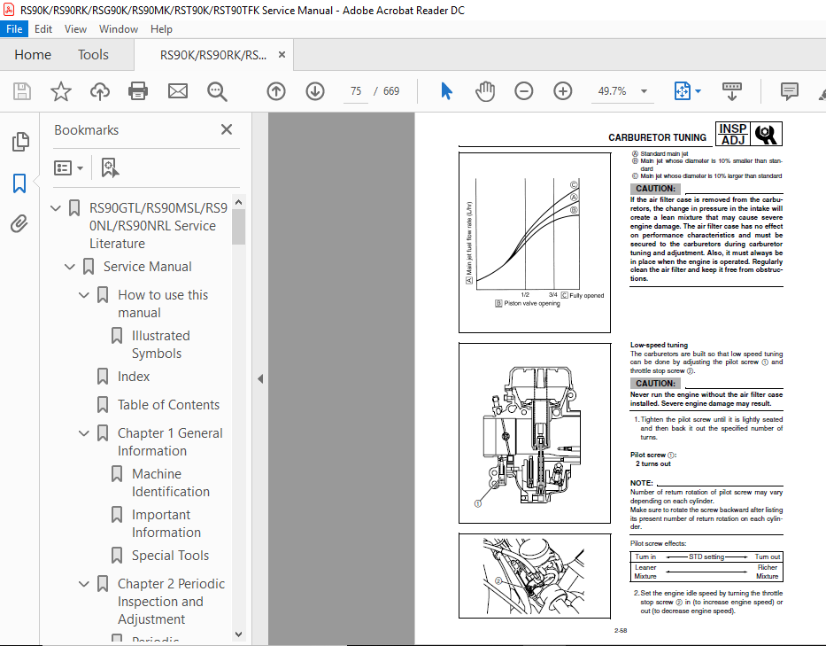The width and height of the screenshot is (826, 646).
Task: Open fit page options arrow
Action: click(x=698, y=91)
